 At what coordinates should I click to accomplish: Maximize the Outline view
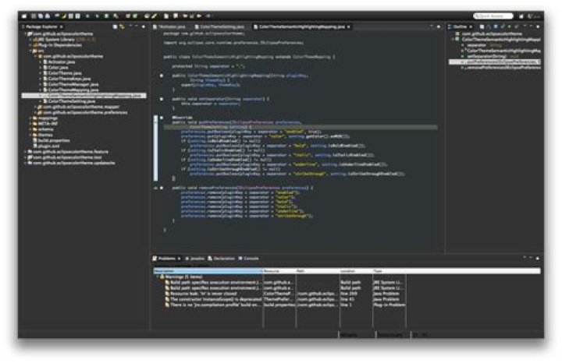pos(538,26)
